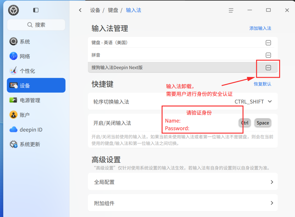Open the options for 拼音 input method

pyautogui.click(x=268, y=55)
